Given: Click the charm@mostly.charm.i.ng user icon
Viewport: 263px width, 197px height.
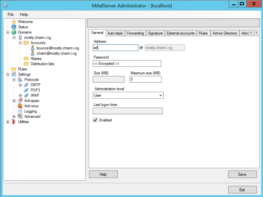Looking at the screenshot, I should point(32,53).
